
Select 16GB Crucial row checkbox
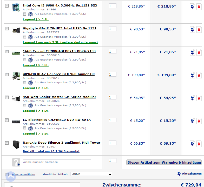coord(7,52)
